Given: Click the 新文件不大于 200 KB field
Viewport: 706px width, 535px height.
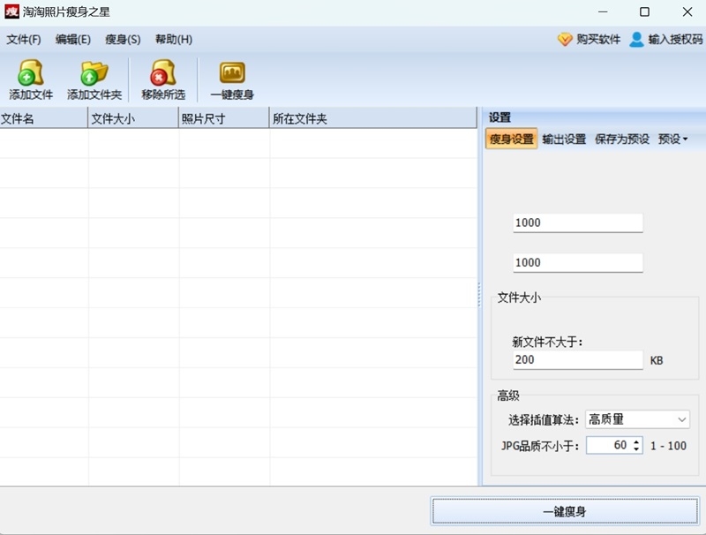Looking at the screenshot, I should [578, 360].
